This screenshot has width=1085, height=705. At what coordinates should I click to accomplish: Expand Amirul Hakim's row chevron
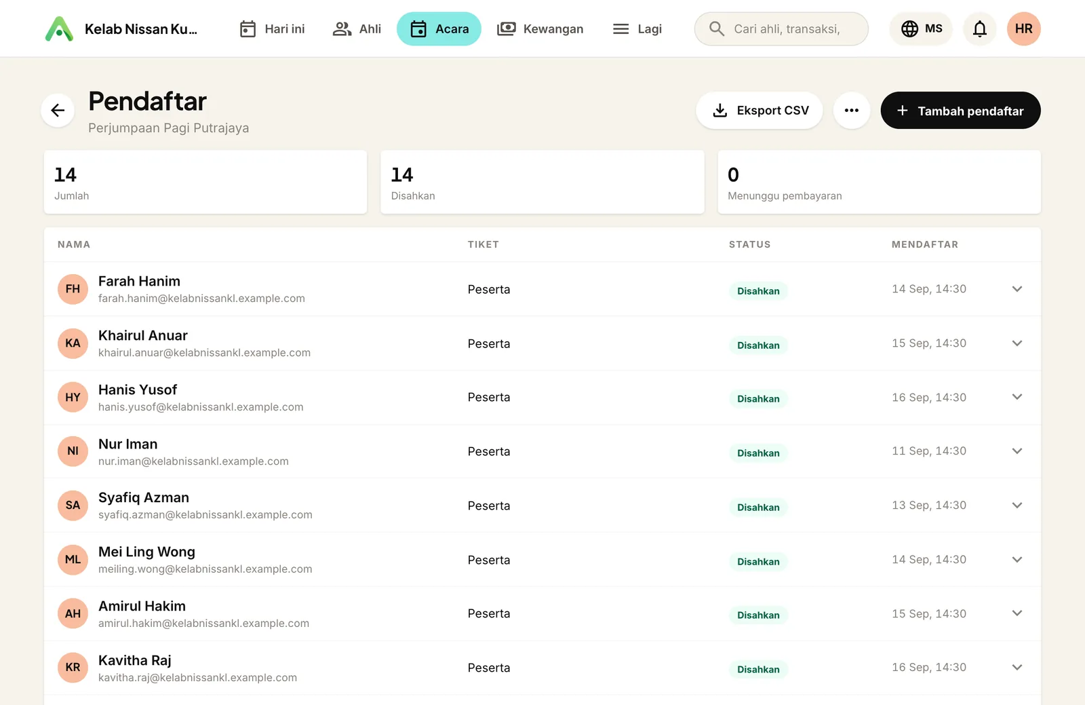click(1017, 613)
